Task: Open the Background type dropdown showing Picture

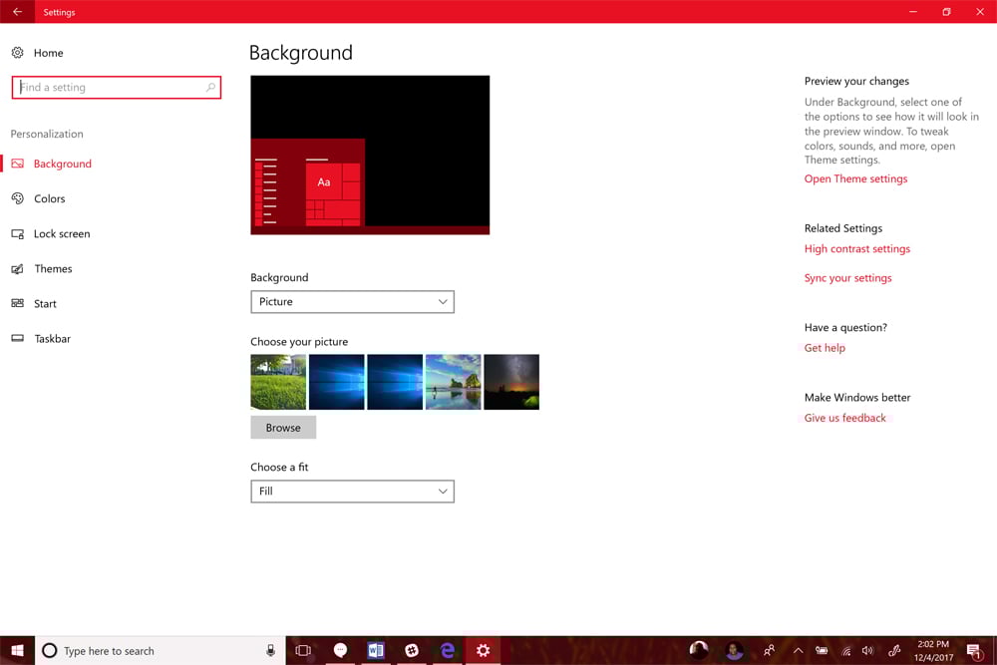Action: 352,301
